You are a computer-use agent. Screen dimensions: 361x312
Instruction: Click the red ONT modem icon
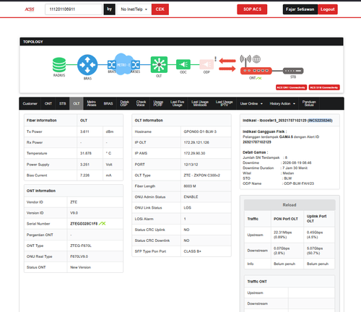(256, 71)
